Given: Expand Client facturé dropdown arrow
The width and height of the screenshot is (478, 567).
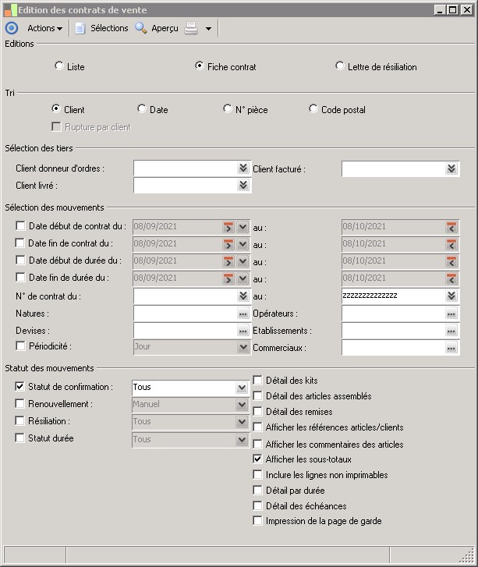Looking at the screenshot, I should tap(451, 168).
